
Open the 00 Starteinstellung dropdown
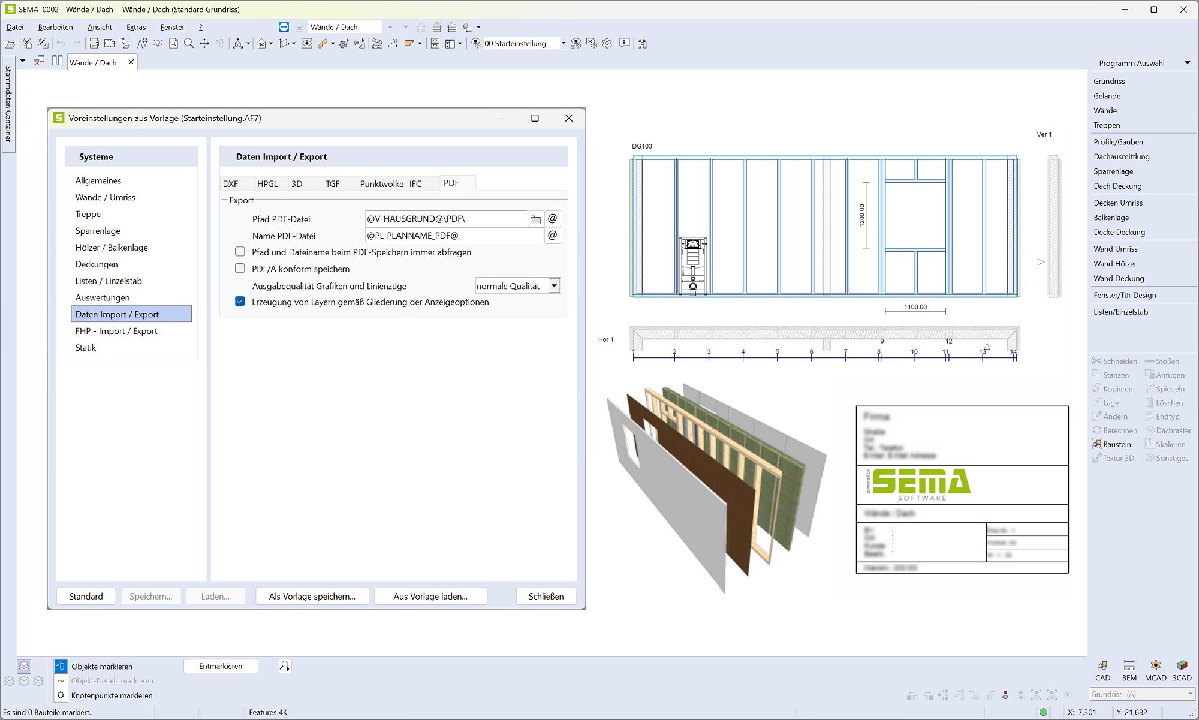[x=563, y=43]
